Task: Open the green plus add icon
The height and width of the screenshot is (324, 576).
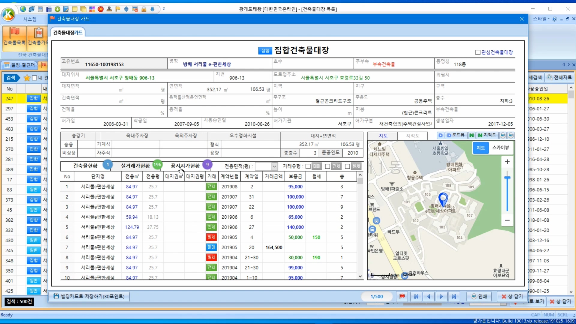Action: pos(57,9)
